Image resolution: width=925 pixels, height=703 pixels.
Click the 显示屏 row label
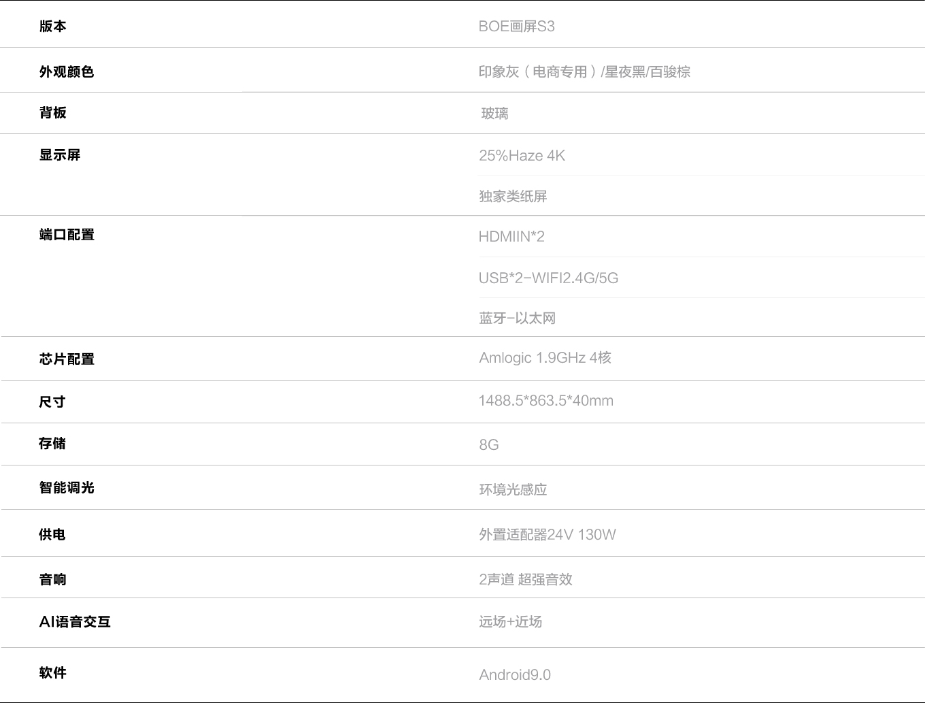pyautogui.click(x=59, y=155)
